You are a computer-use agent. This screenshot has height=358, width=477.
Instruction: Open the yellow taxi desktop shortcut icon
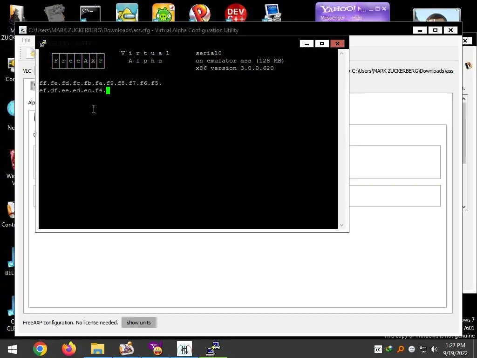point(127,13)
